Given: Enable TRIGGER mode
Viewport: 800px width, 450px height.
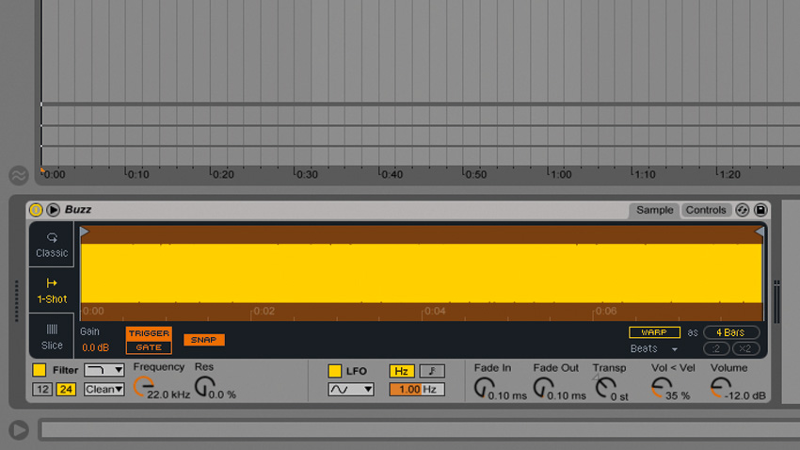Looking at the screenshot, I should coord(149,333).
